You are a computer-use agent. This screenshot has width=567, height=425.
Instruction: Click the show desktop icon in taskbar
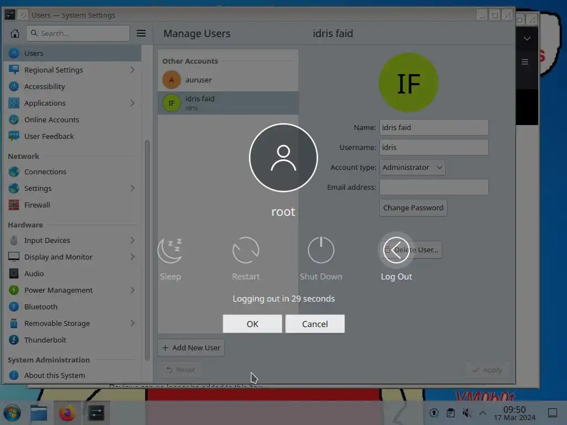pyautogui.click(x=553, y=413)
